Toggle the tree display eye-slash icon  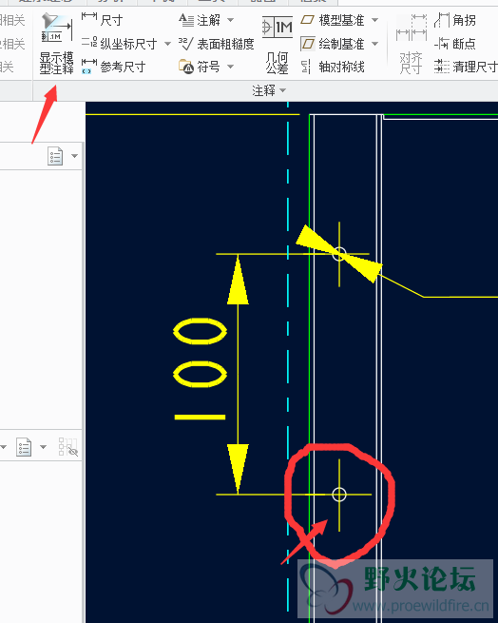click(67, 447)
